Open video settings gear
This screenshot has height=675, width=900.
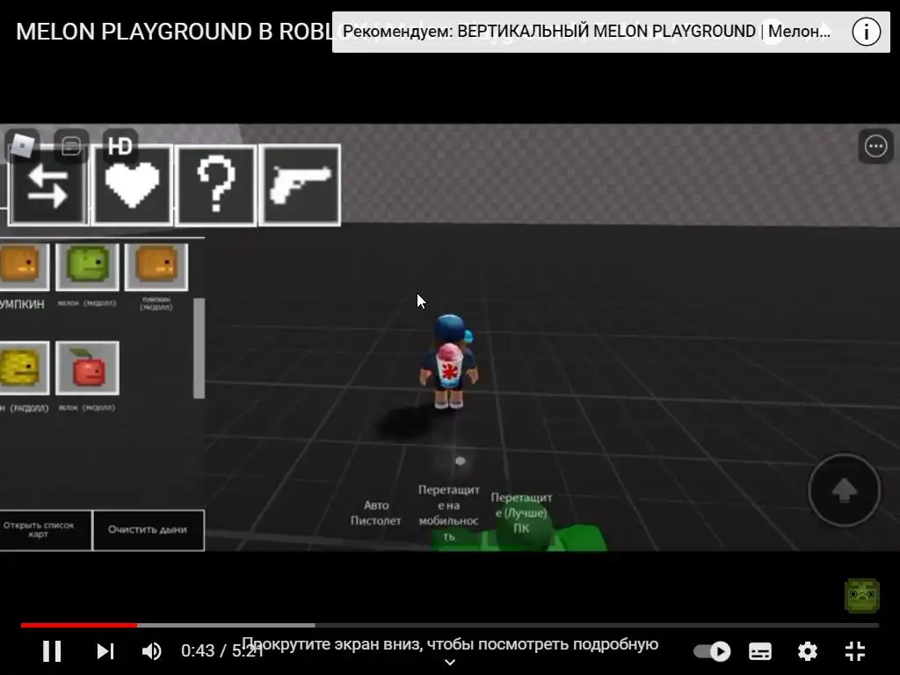807,651
